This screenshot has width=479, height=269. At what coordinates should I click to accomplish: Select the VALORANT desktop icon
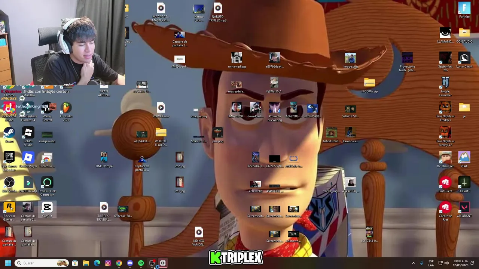pos(464,210)
